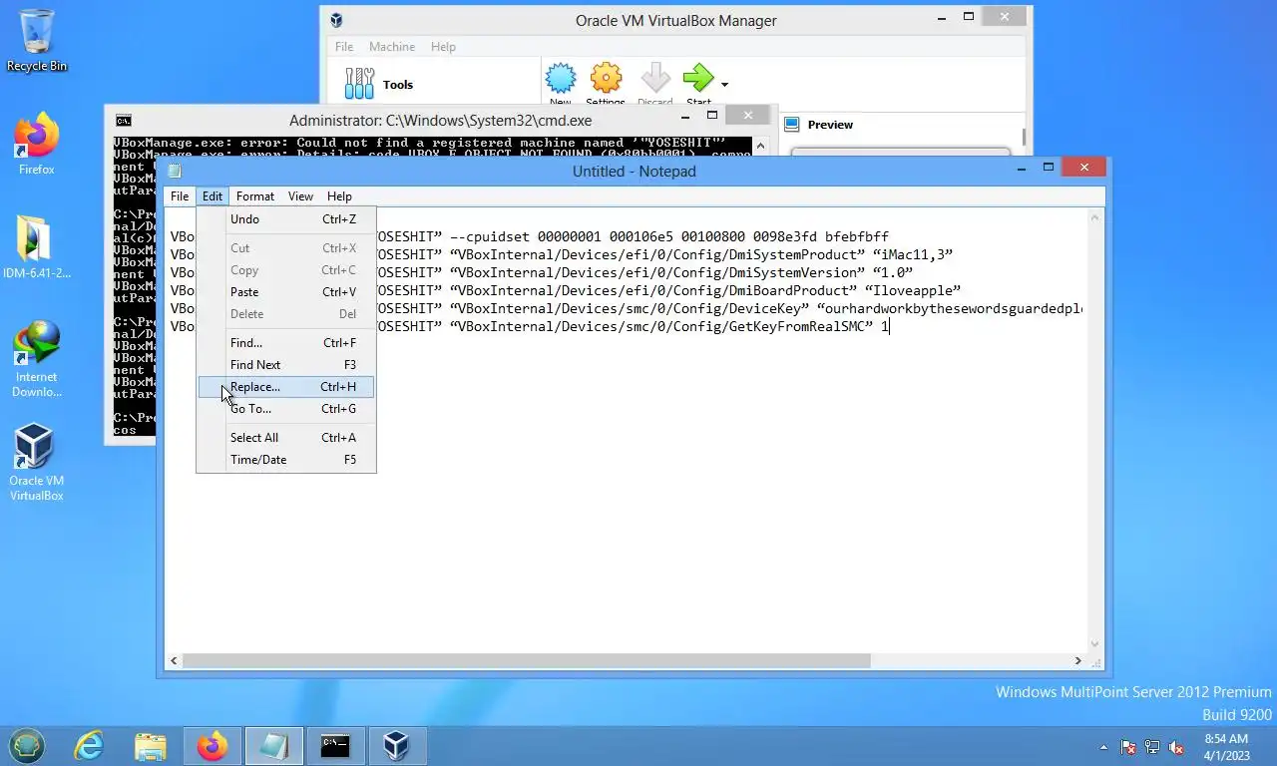
Task: Click the VirtualBox Manager title bar icon
Action: tap(337, 20)
